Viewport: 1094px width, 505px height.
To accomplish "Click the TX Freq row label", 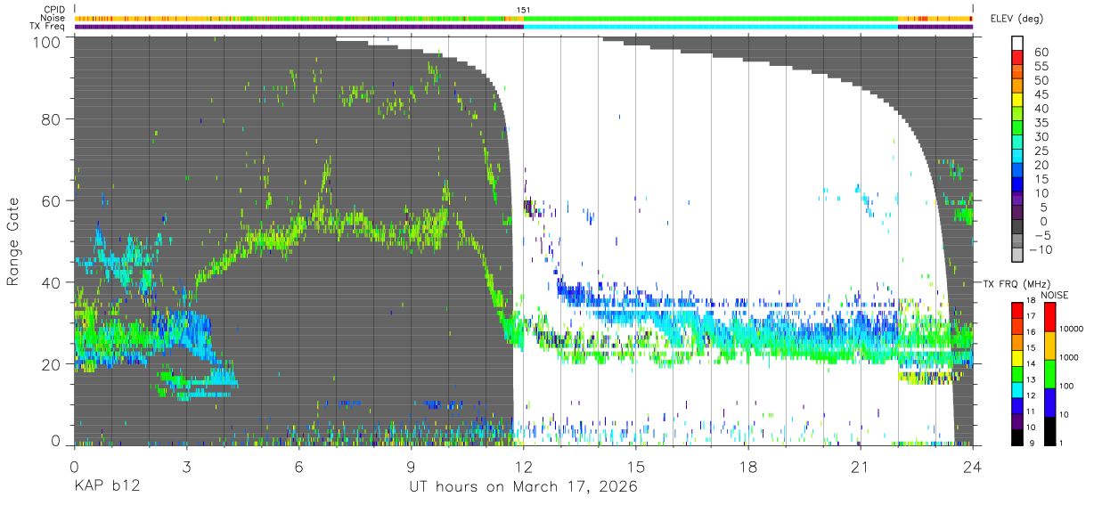I will pos(48,27).
